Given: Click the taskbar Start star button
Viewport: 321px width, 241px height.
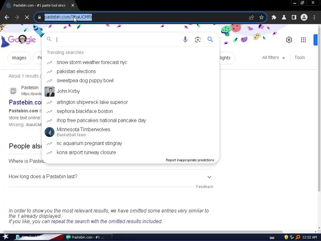Looking at the screenshot, I should (6, 237).
